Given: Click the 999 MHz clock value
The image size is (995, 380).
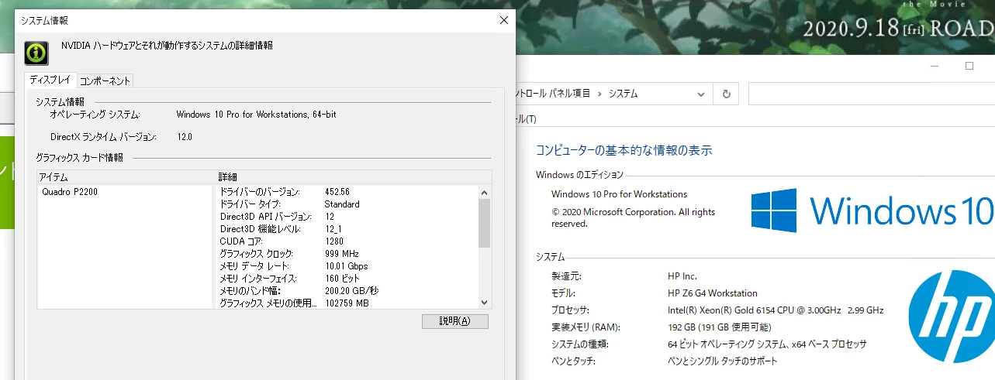Looking at the screenshot, I should coord(342,254).
